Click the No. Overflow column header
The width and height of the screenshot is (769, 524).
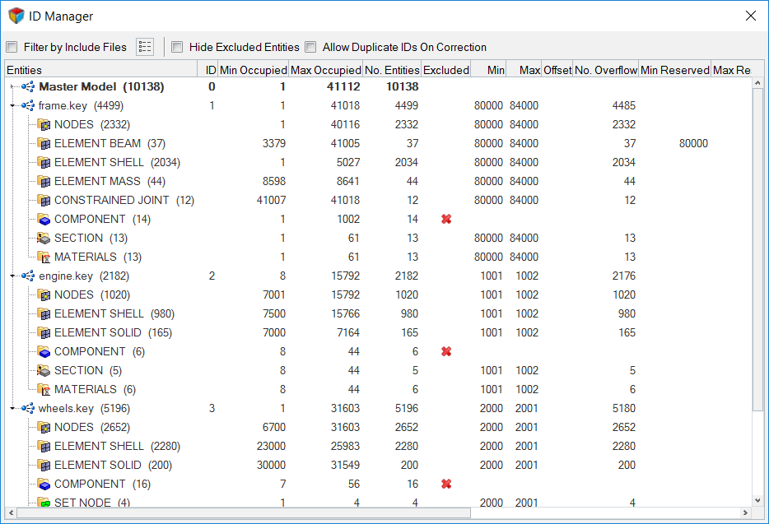pos(605,70)
